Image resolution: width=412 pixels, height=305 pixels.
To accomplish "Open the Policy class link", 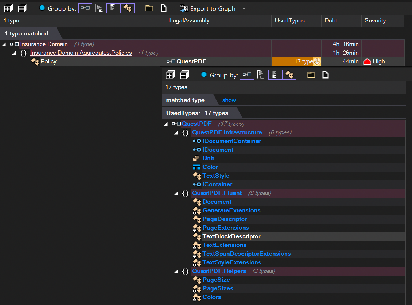I will pyautogui.click(x=48, y=61).
